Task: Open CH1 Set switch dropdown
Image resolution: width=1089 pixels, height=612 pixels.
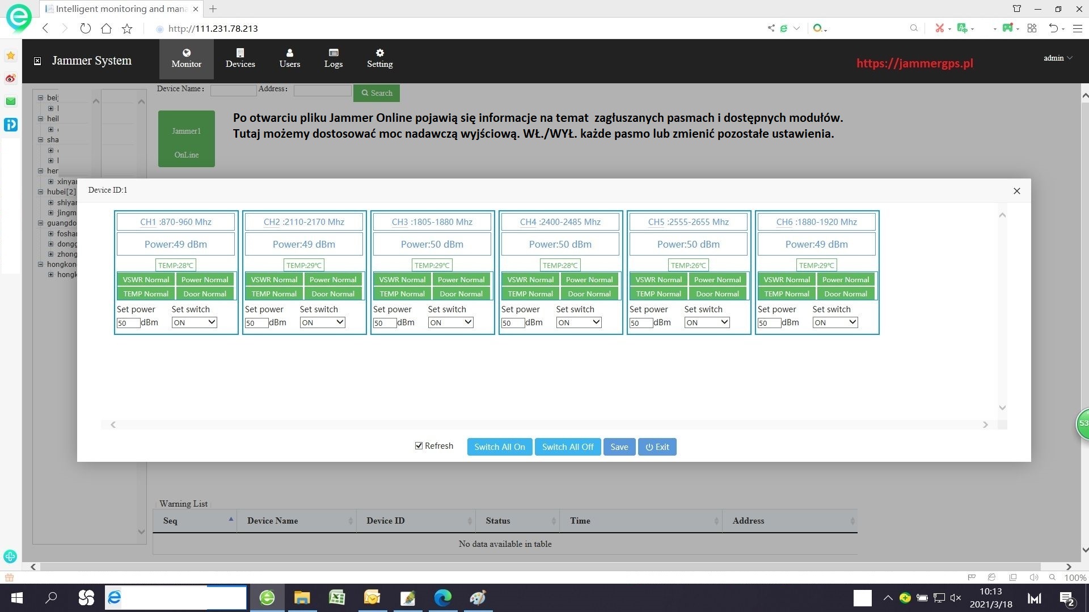Action: [x=194, y=322]
